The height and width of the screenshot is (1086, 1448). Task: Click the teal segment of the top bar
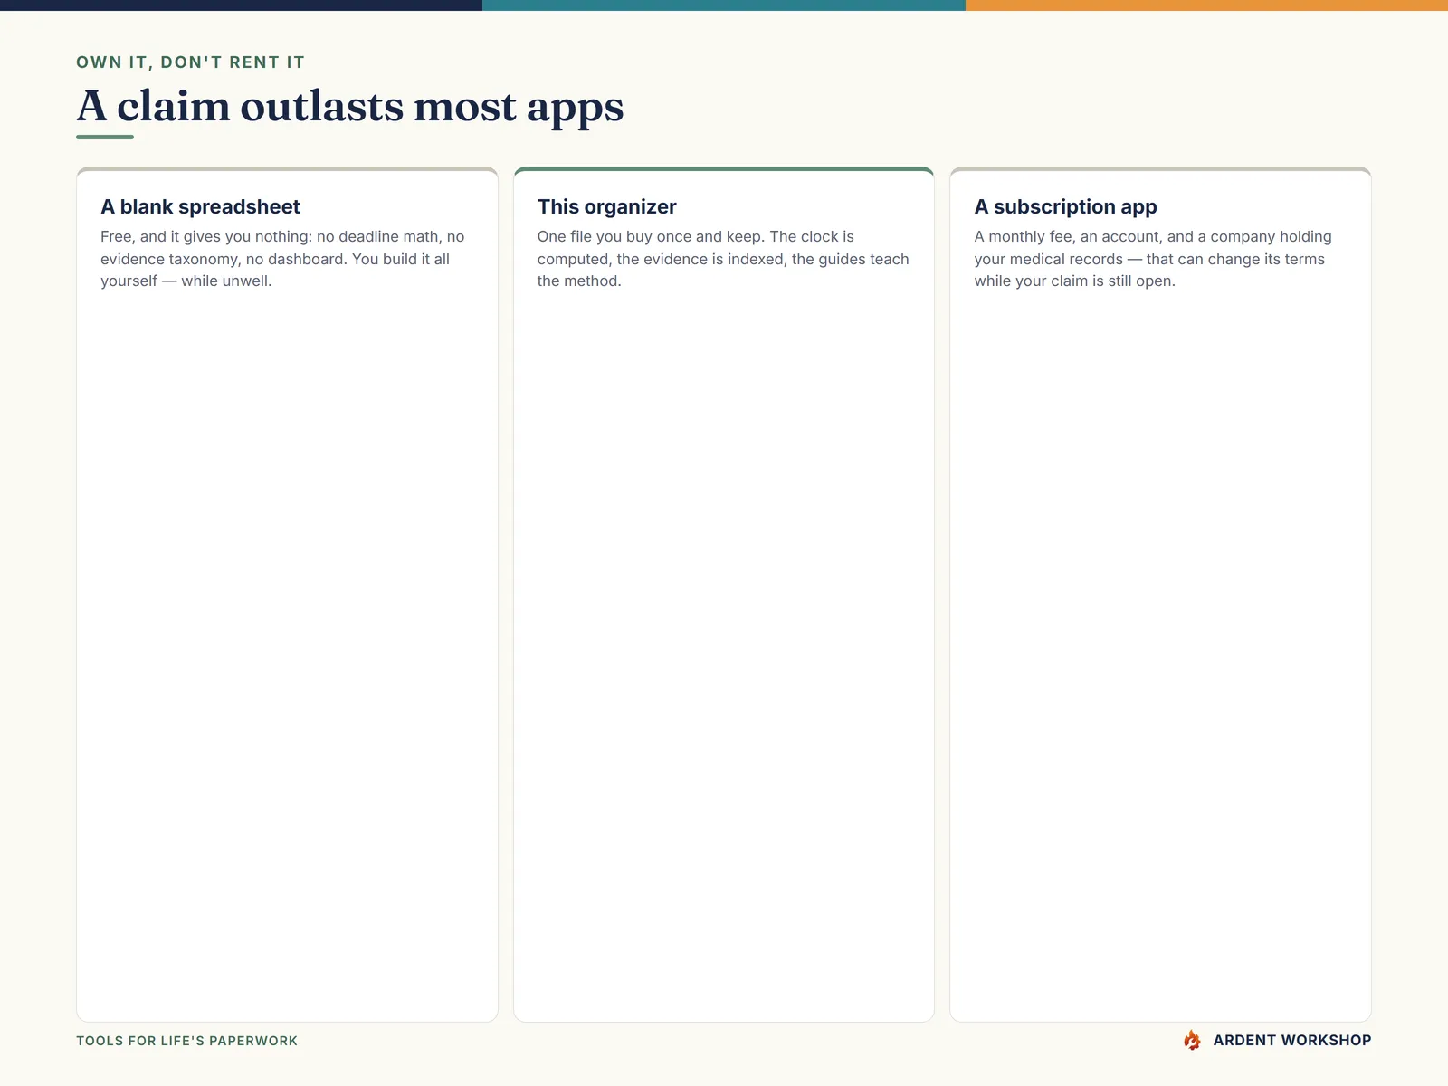click(x=724, y=5)
